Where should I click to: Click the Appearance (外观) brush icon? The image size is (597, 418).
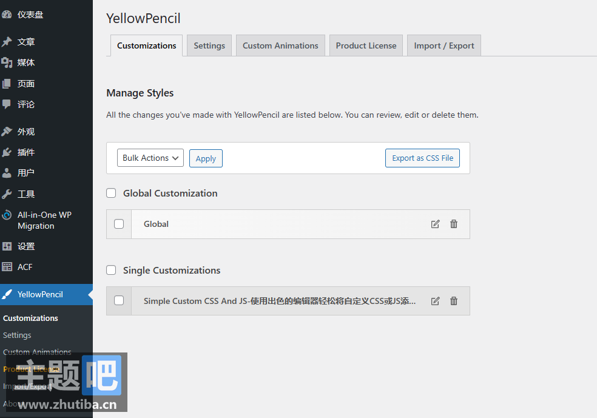click(x=7, y=132)
